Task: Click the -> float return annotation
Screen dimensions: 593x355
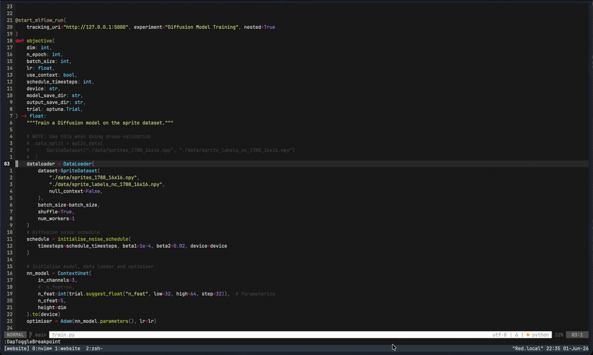Action: pyautogui.click(x=34, y=116)
